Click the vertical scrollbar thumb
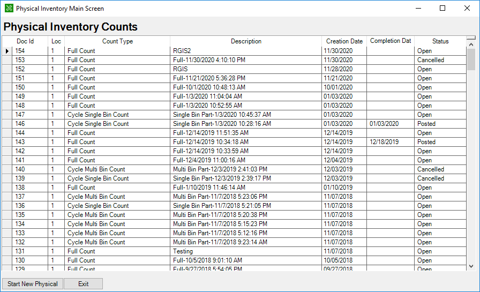Screen dimensions: 480x292 tap(471, 59)
